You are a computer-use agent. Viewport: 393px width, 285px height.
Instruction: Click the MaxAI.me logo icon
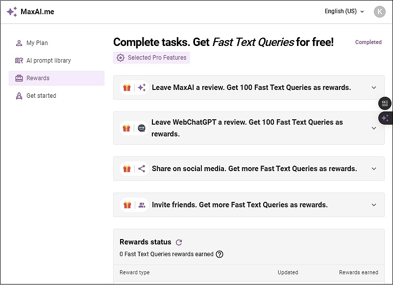tap(12, 12)
